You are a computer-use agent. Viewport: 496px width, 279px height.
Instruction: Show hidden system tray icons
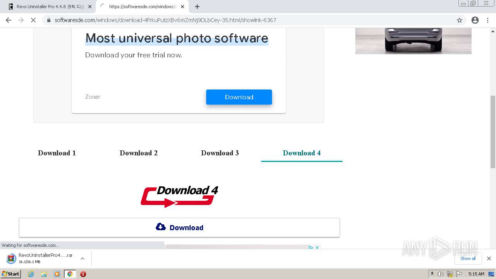pyautogui.click(x=432, y=274)
